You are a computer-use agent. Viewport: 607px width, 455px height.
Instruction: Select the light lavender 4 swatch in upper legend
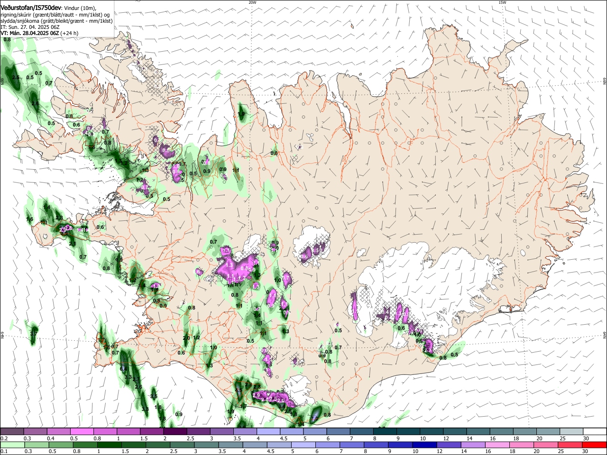[x=268, y=432]
